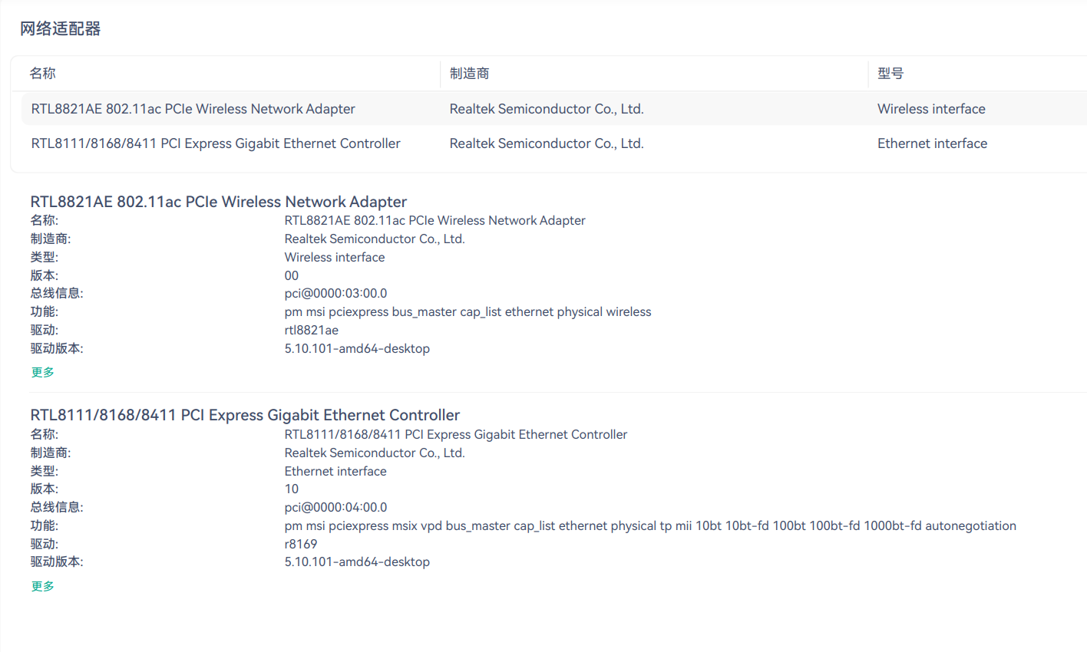Click the rtl8821ae driver value
The image size is (1087, 652).
pos(311,331)
